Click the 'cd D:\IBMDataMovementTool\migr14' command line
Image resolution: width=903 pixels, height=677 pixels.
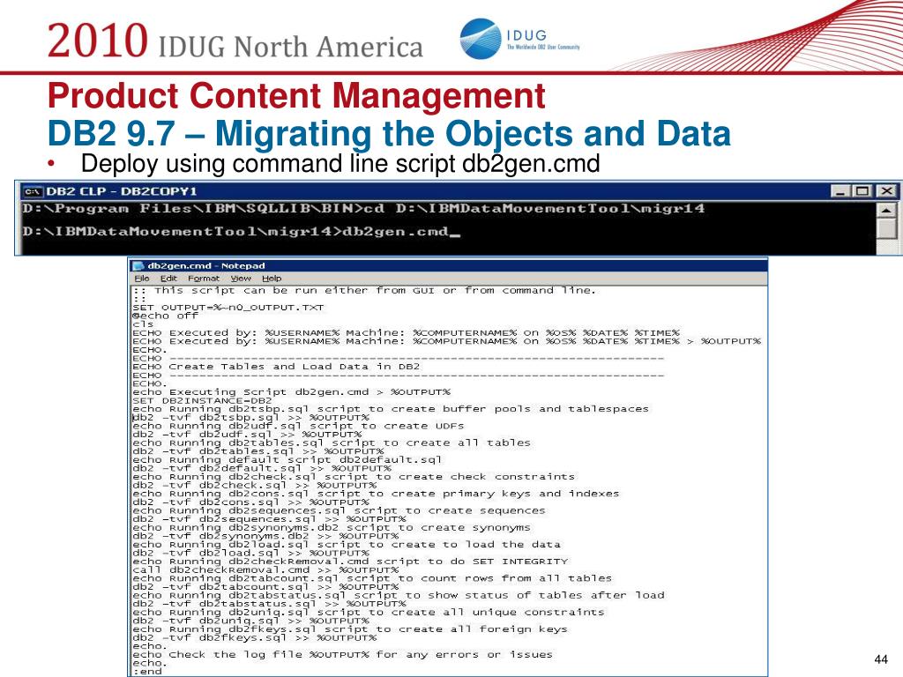[363, 209]
